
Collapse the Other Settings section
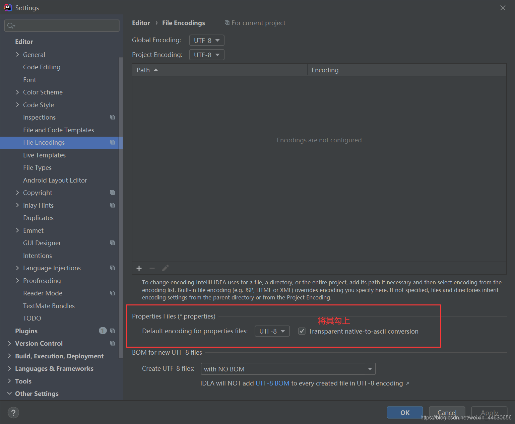tap(9, 393)
